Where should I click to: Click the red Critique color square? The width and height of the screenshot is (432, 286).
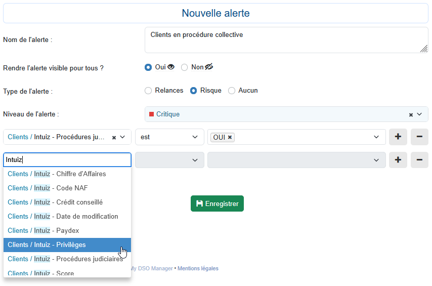pos(151,114)
